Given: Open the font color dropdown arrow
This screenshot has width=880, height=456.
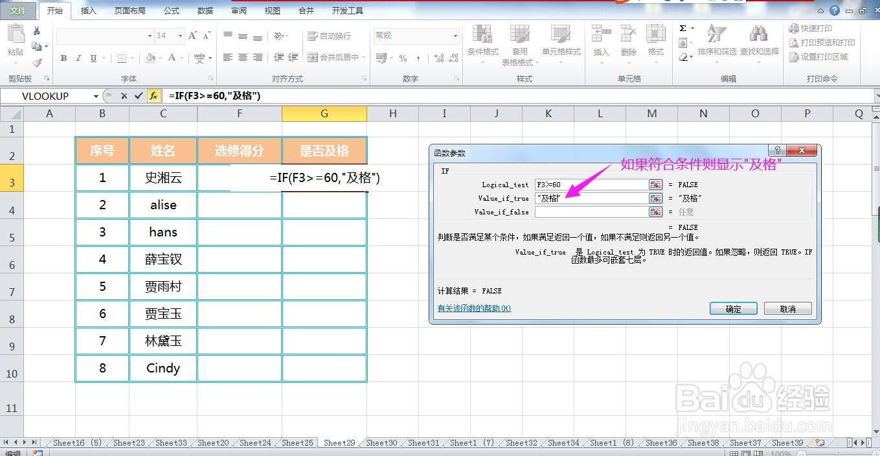Looking at the screenshot, I should pyautogui.click(x=182, y=58).
